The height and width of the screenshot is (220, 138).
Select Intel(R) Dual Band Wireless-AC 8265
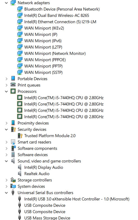(x=57, y=15)
